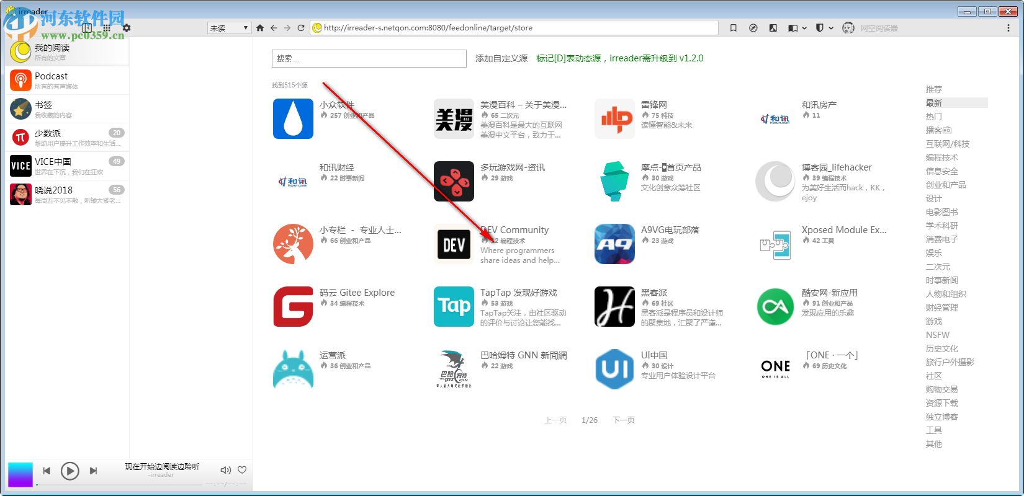
Task: Open 书签 bookmarks in sidebar
Action: [x=67, y=109]
